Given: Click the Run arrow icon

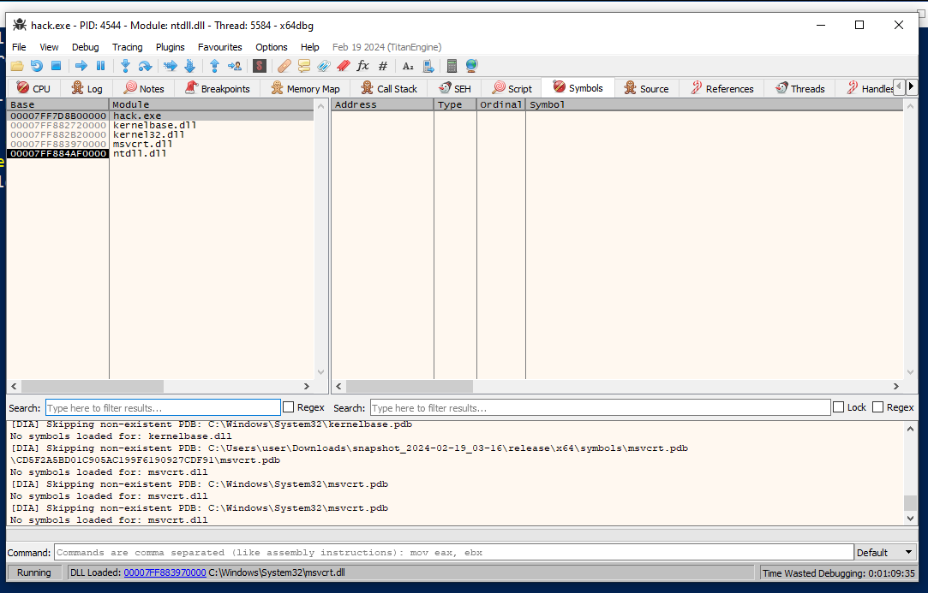Looking at the screenshot, I should (x=81, y=66).
